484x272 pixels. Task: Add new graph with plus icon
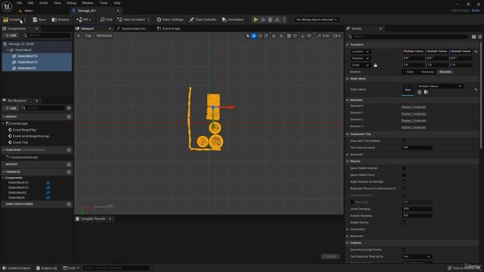[69, 117]
